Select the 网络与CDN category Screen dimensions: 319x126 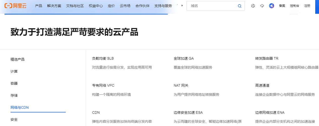(20, 108)
